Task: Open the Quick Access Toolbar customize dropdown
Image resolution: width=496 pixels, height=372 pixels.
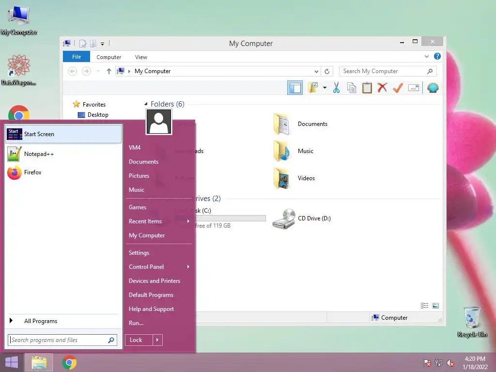Action: pos(103,44)
